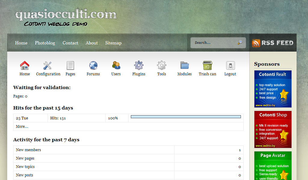Open the Forums globe icon
Viewport: 308px width, 180px height.
click(x=93, y=65)
